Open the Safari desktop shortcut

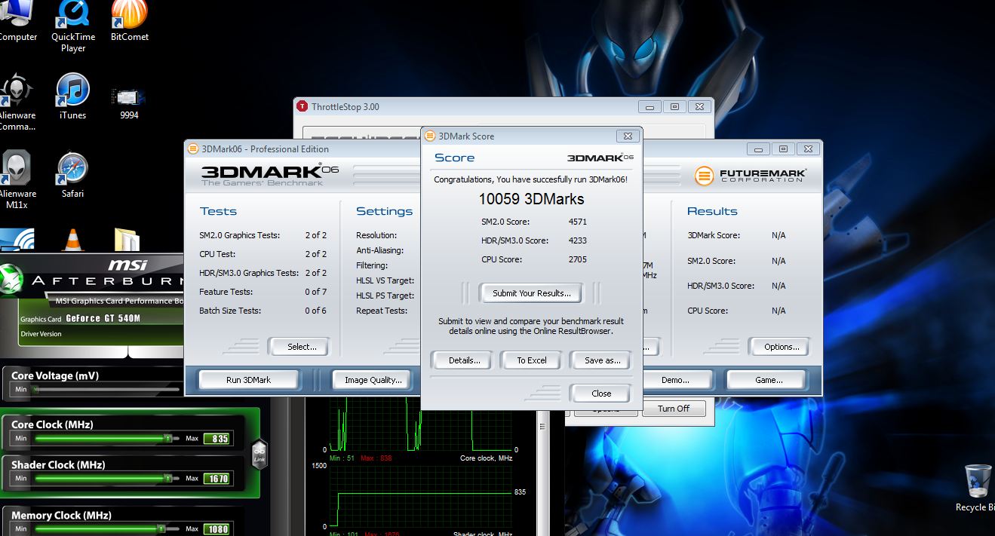(73, 176)
